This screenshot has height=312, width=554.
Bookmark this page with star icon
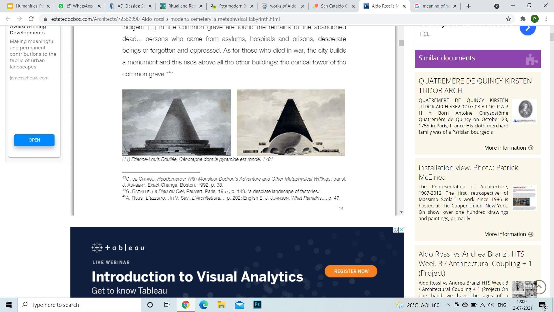tap(508, 19)
